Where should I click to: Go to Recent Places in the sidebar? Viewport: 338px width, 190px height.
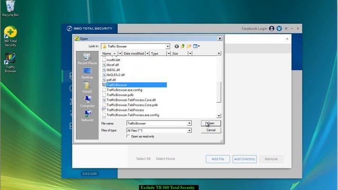pyautogui.click(x=87, y=59)
